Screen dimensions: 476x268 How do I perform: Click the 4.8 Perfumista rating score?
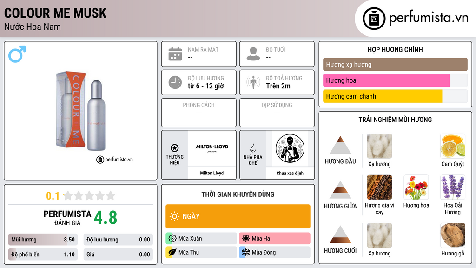[106, 218]
